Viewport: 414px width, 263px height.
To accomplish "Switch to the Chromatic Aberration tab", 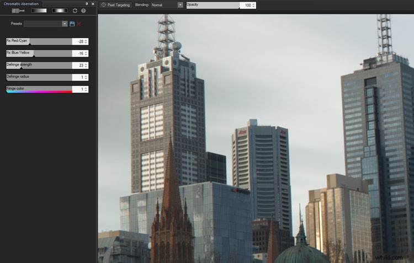I will coord(21,4).
